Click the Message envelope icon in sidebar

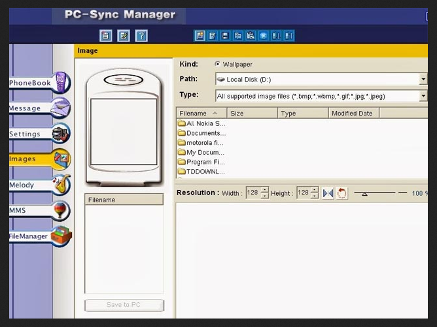tap(61, 108)
